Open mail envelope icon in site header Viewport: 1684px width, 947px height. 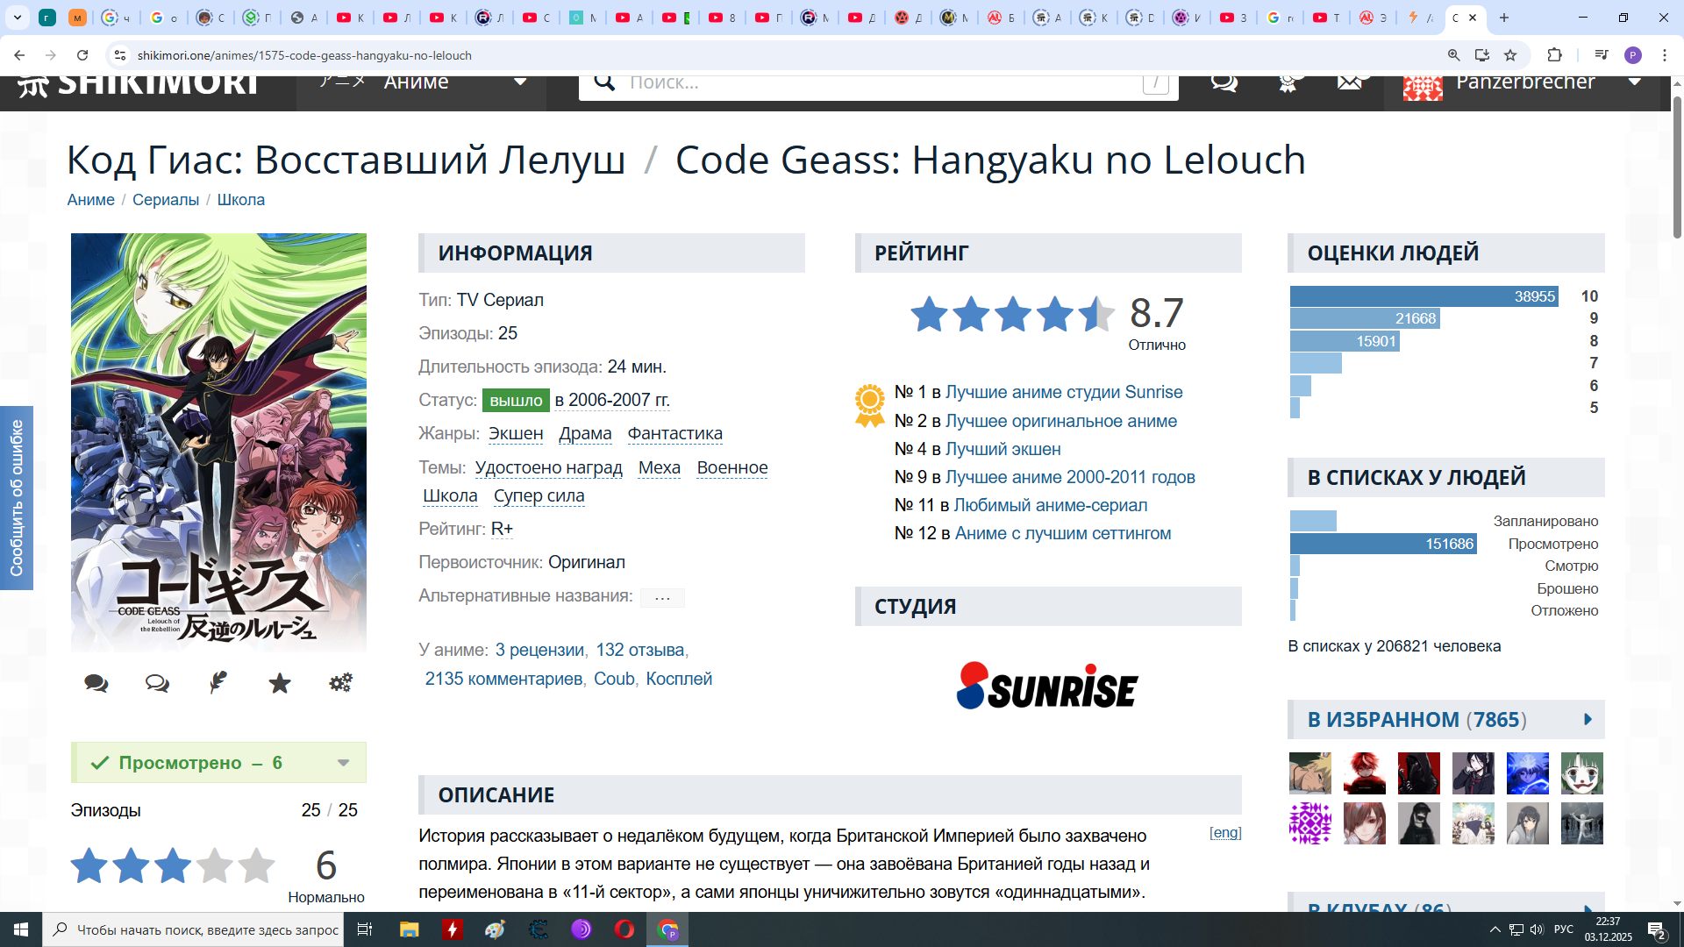click(x=1350, y=82)
